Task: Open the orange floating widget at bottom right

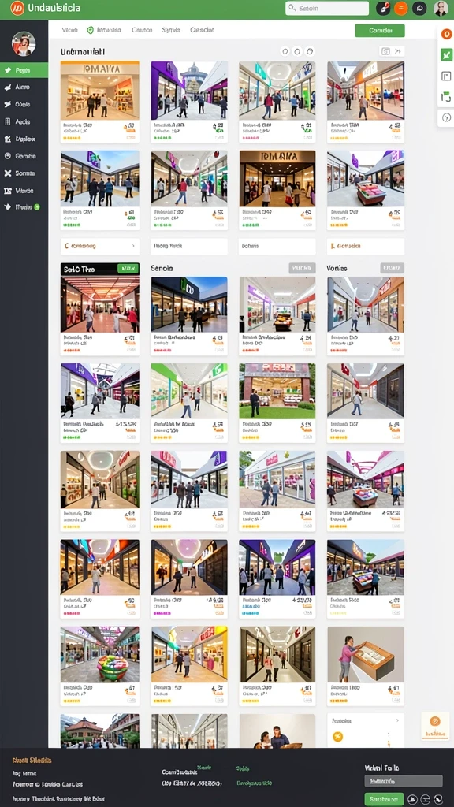Action: [x=435, y=726]
